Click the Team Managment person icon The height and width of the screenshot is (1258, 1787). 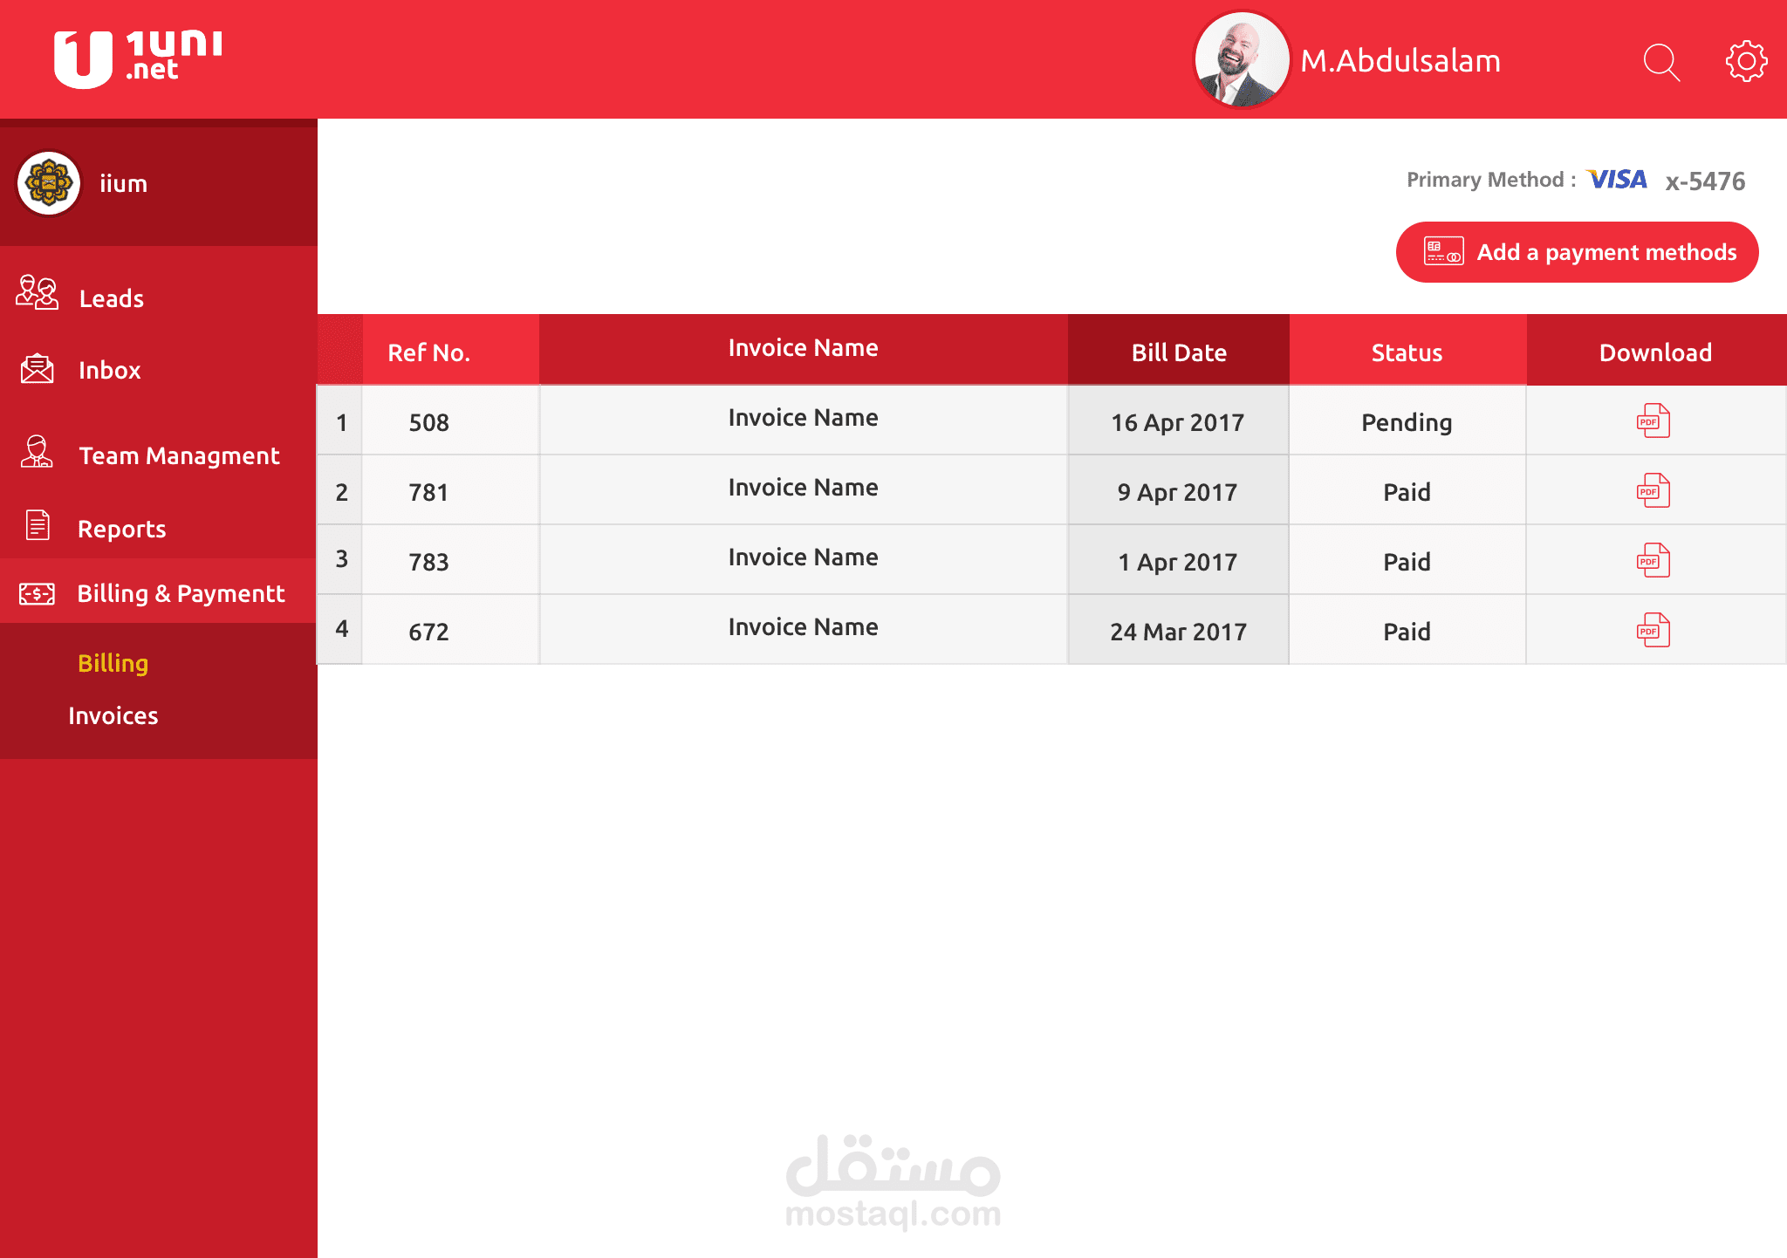coord(37,452)
